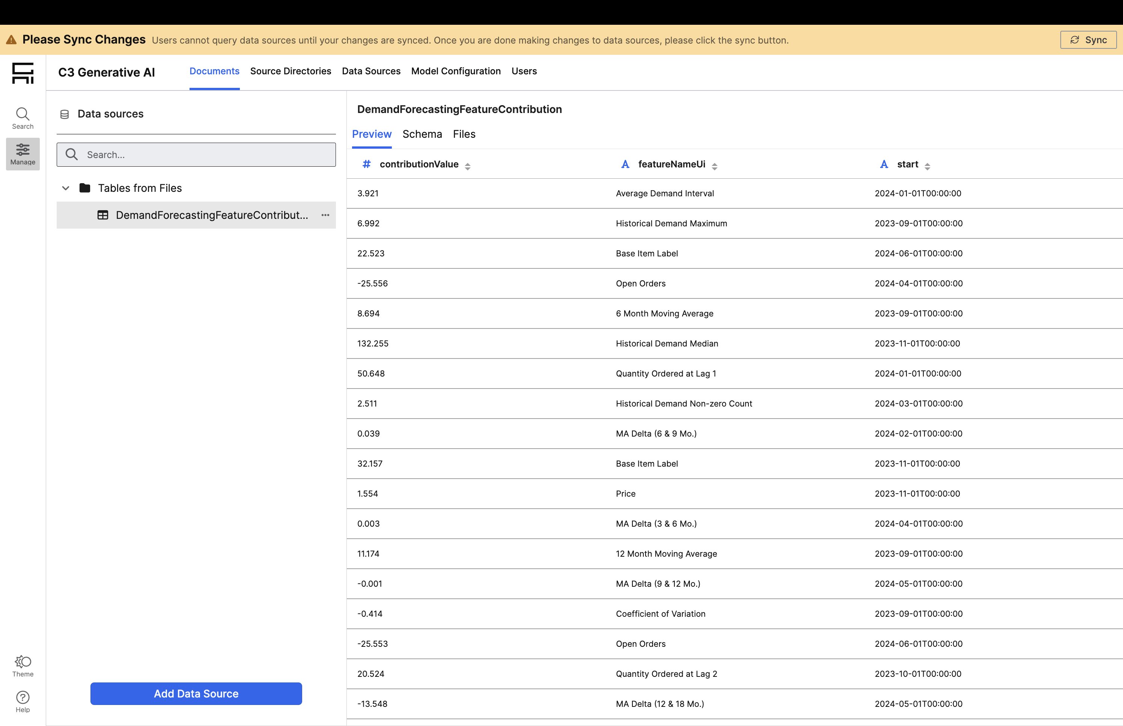
Task: Collapse the Tables from Files chevron
Action: click(66, 188)
